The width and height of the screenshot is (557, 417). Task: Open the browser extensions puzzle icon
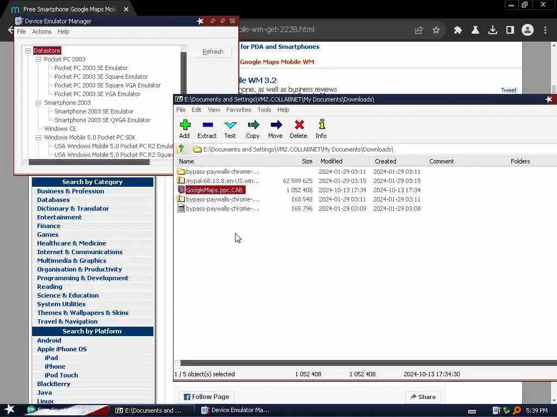pyautogui.click(x=458, y=30)
